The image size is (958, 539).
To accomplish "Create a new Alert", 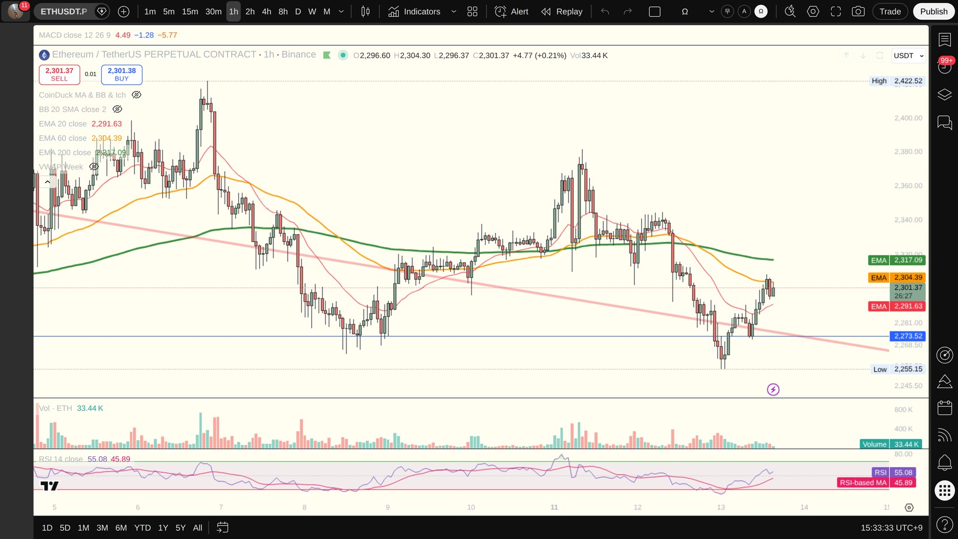I will (512, 11).
